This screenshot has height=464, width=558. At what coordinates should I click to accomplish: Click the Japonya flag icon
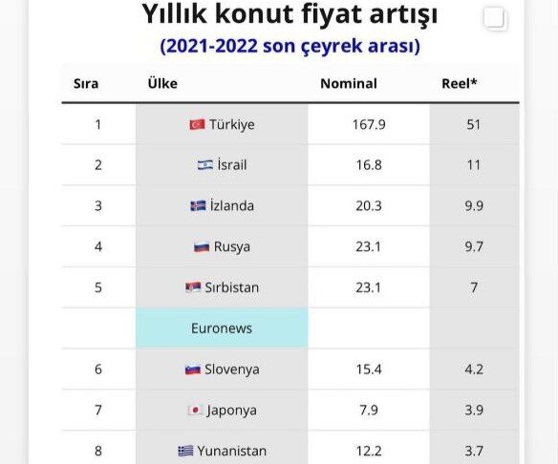pyautogui.click(x=195, y=410)
